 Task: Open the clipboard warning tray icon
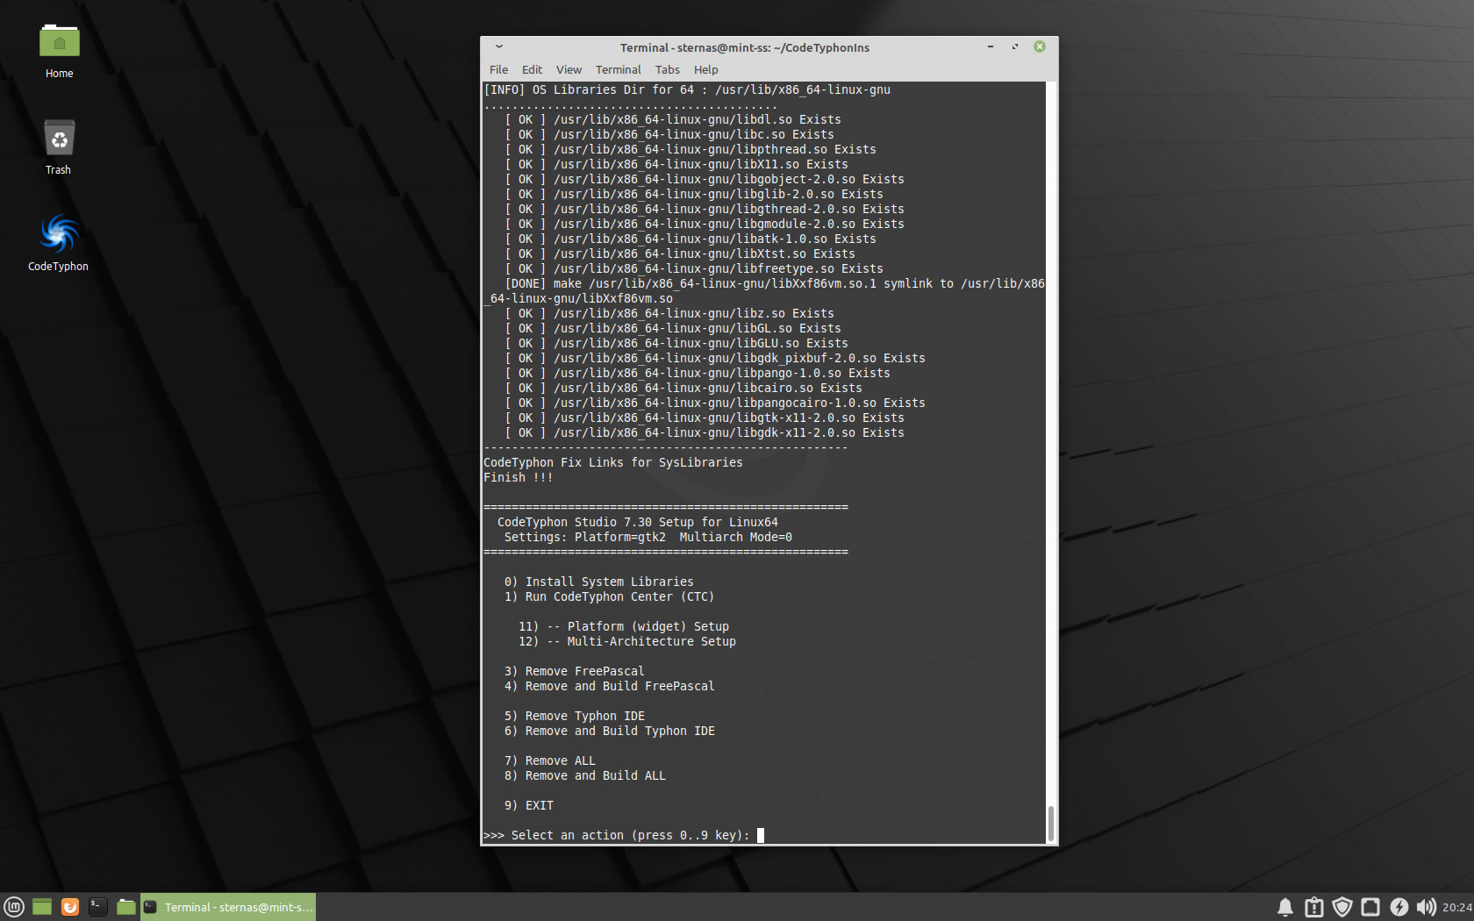point(1313,907)
